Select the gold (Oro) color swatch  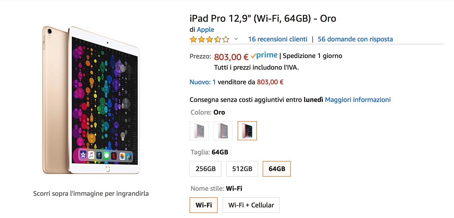[x=247, y=131]
